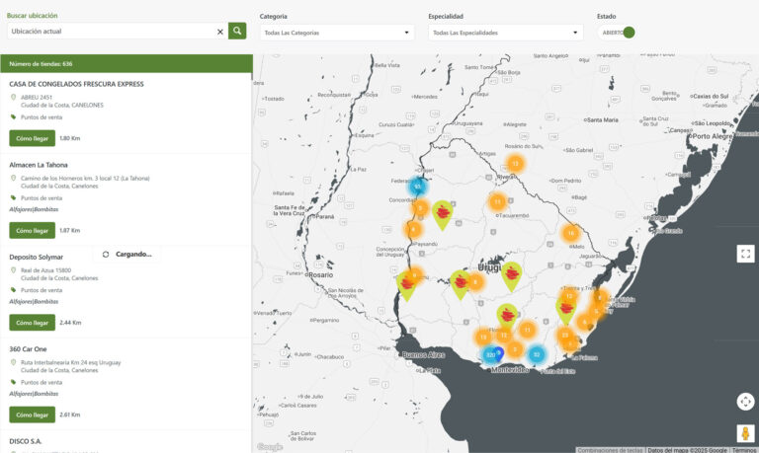Viewport: 759px width, 453px height.
Task: Click the orange 16 cluster near Melo
Action: click(570, 233)
